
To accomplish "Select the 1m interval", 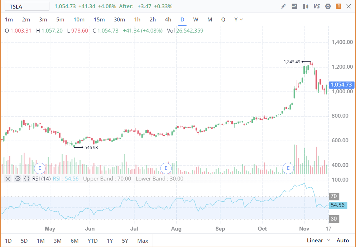I will point(9,20).
